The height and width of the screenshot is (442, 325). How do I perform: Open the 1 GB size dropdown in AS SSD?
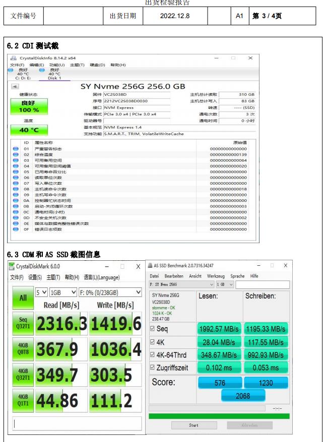(225, 284)
